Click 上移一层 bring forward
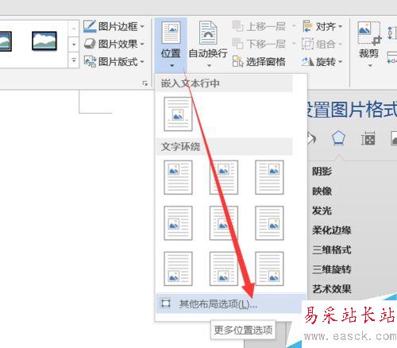397x348 pixels. (259, 26)
